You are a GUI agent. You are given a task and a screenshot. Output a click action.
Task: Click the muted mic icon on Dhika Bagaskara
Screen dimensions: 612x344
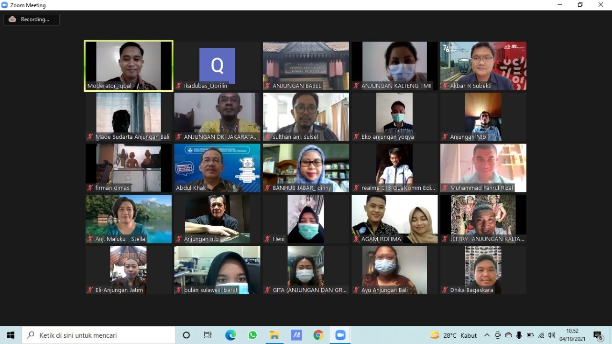(445, 290)
